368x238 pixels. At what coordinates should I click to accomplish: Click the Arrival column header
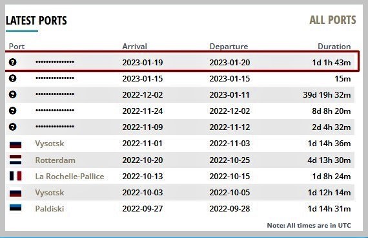134,47
